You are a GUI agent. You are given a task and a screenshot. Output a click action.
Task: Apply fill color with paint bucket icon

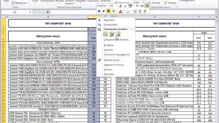tap(113, 11)
